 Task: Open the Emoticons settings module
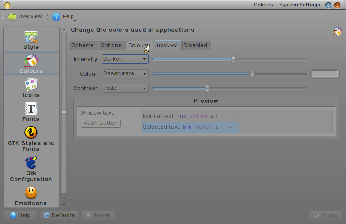point(31,196)
